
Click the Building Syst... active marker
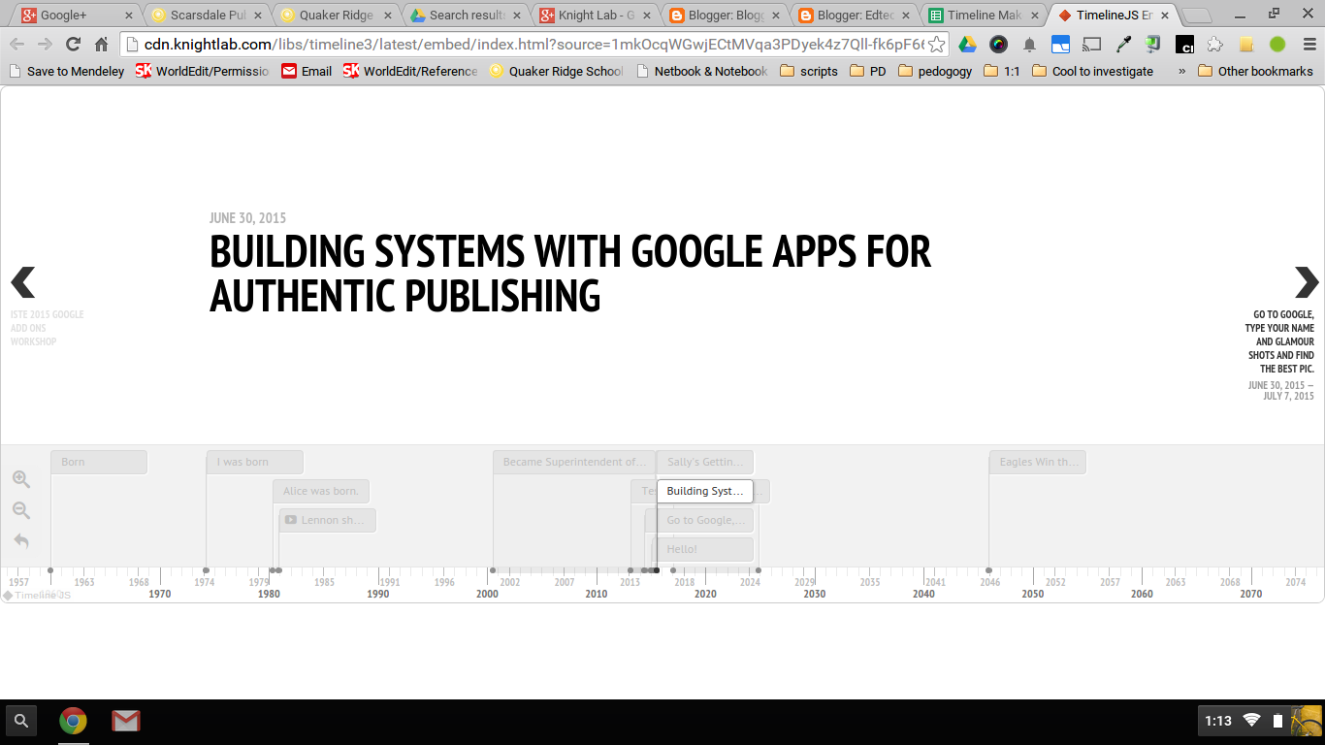coord(705,491)
